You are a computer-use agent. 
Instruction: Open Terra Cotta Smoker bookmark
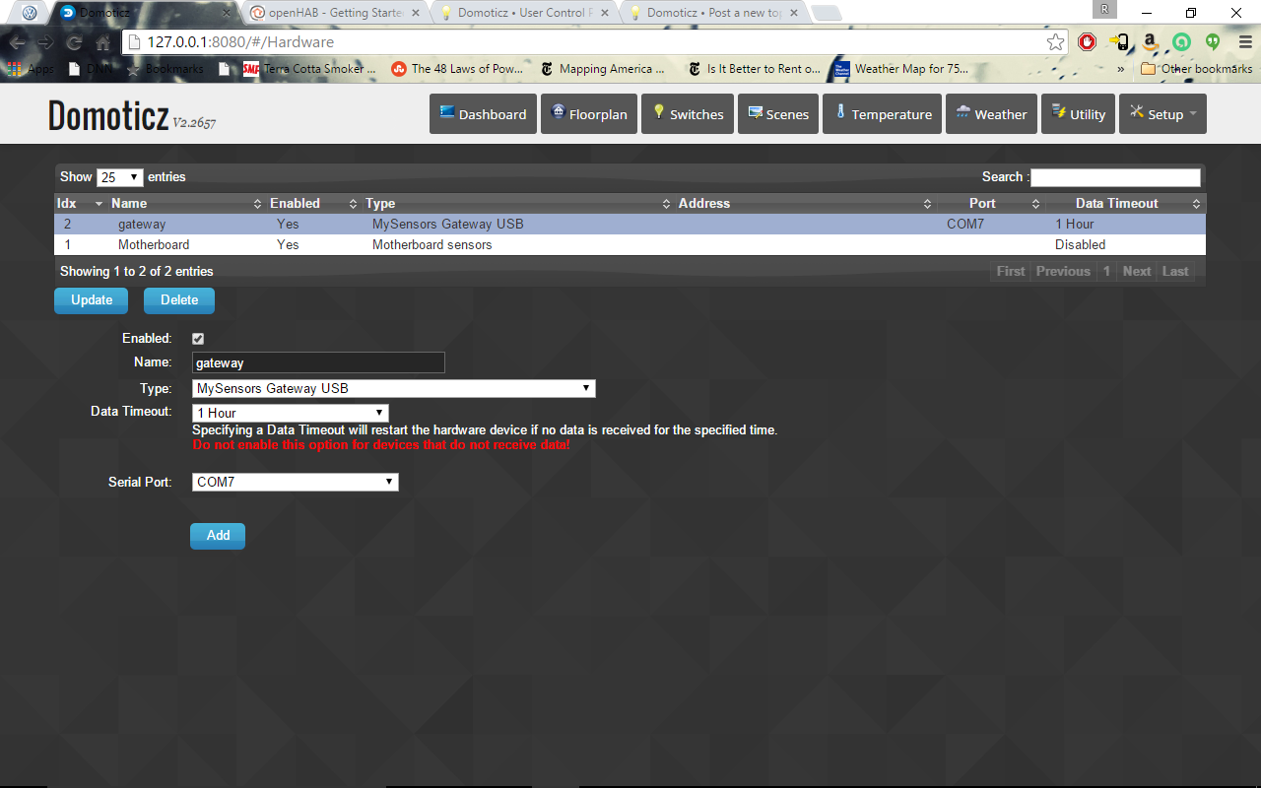pyautogui.click(x=310, y=69)
